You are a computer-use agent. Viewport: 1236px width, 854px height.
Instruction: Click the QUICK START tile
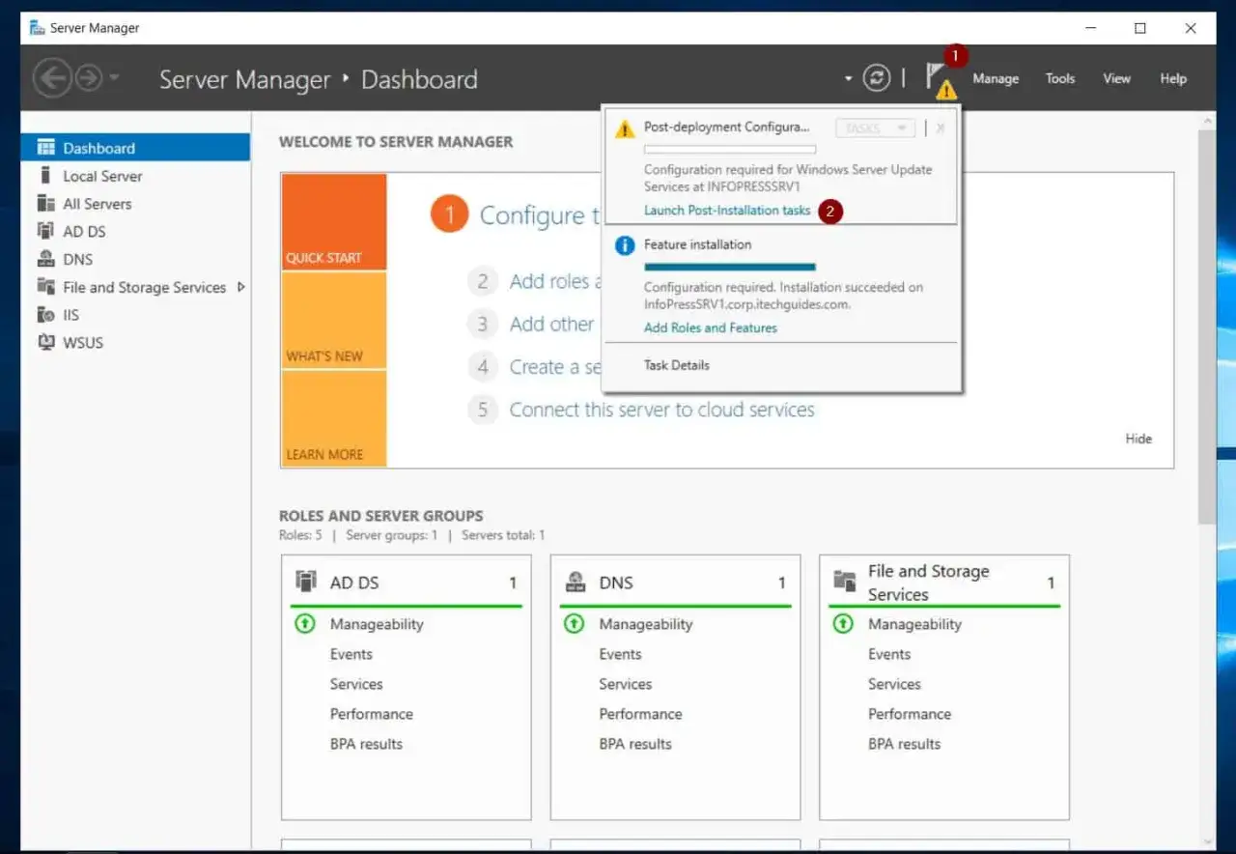(334, 221)
